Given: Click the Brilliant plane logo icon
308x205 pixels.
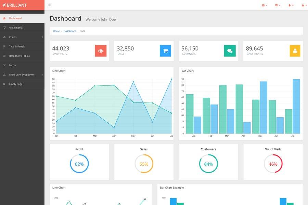Looking at the screenshot, I should tap(4, 5).
